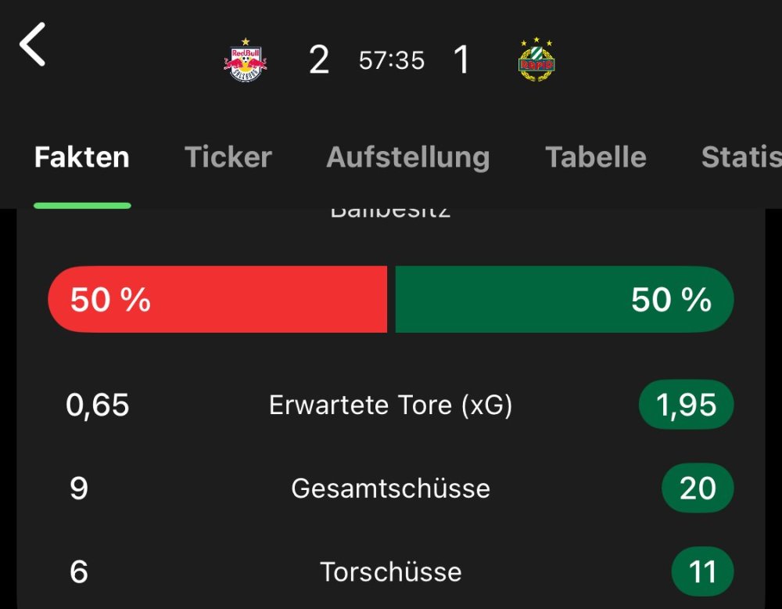Tap the green 1,95 xG badge

pyautogui.click(x=686, y=405)
